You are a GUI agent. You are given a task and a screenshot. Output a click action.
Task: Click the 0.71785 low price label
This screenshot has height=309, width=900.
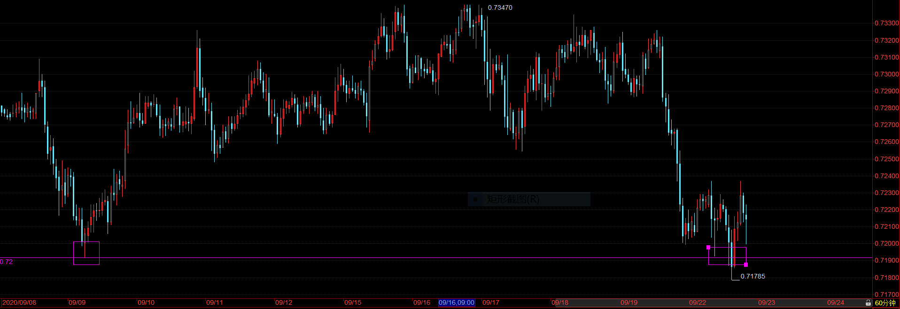pyautogui.click(x=753, y=276)
